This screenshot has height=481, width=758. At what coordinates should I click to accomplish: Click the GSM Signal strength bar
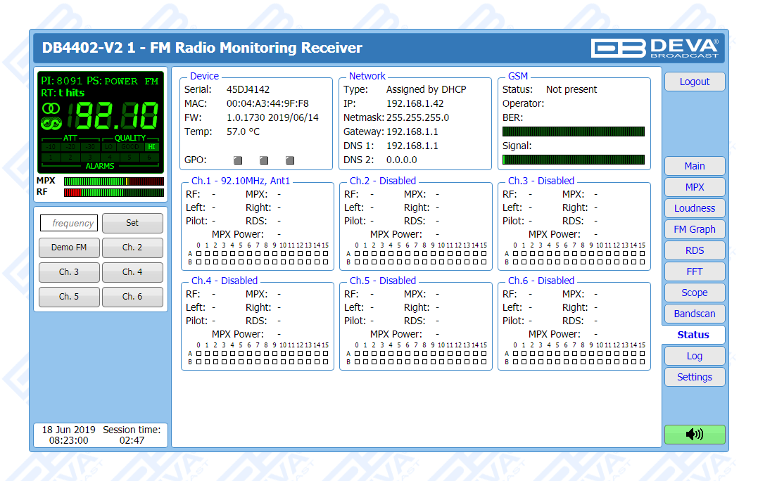573,160
